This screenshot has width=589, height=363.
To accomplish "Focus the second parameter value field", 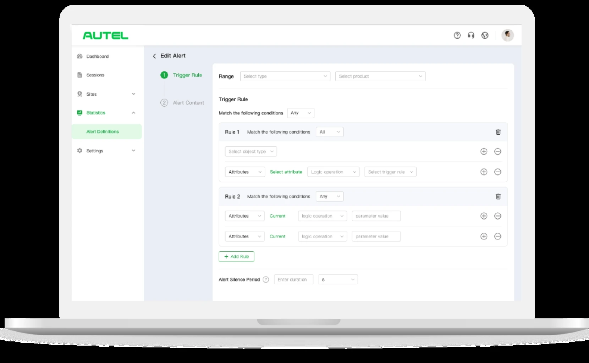I will (376, 236).
